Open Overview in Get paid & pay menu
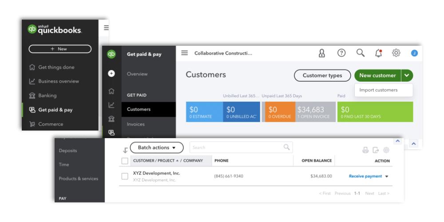Image resolution: width=444 pixels, height=222 pixels. point(137,74)
